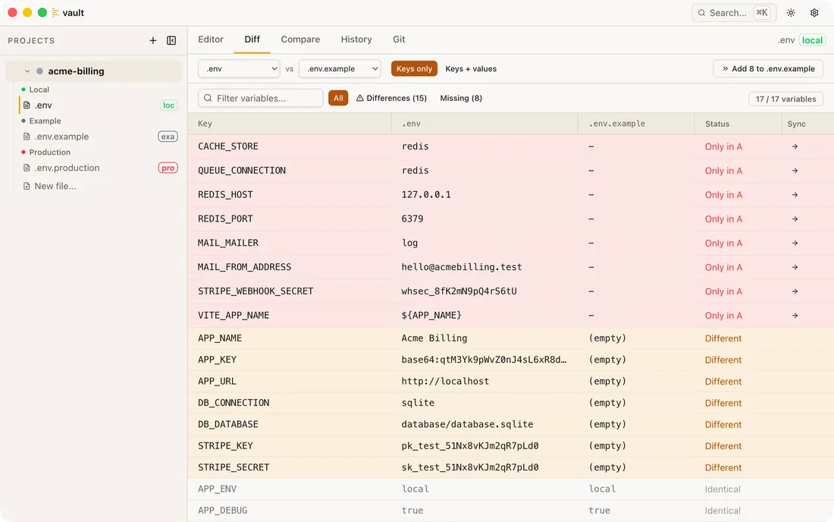The image size is (834, 522).
Task: Click Different status in APP_NAME row
Action: [x=723, y=338]
